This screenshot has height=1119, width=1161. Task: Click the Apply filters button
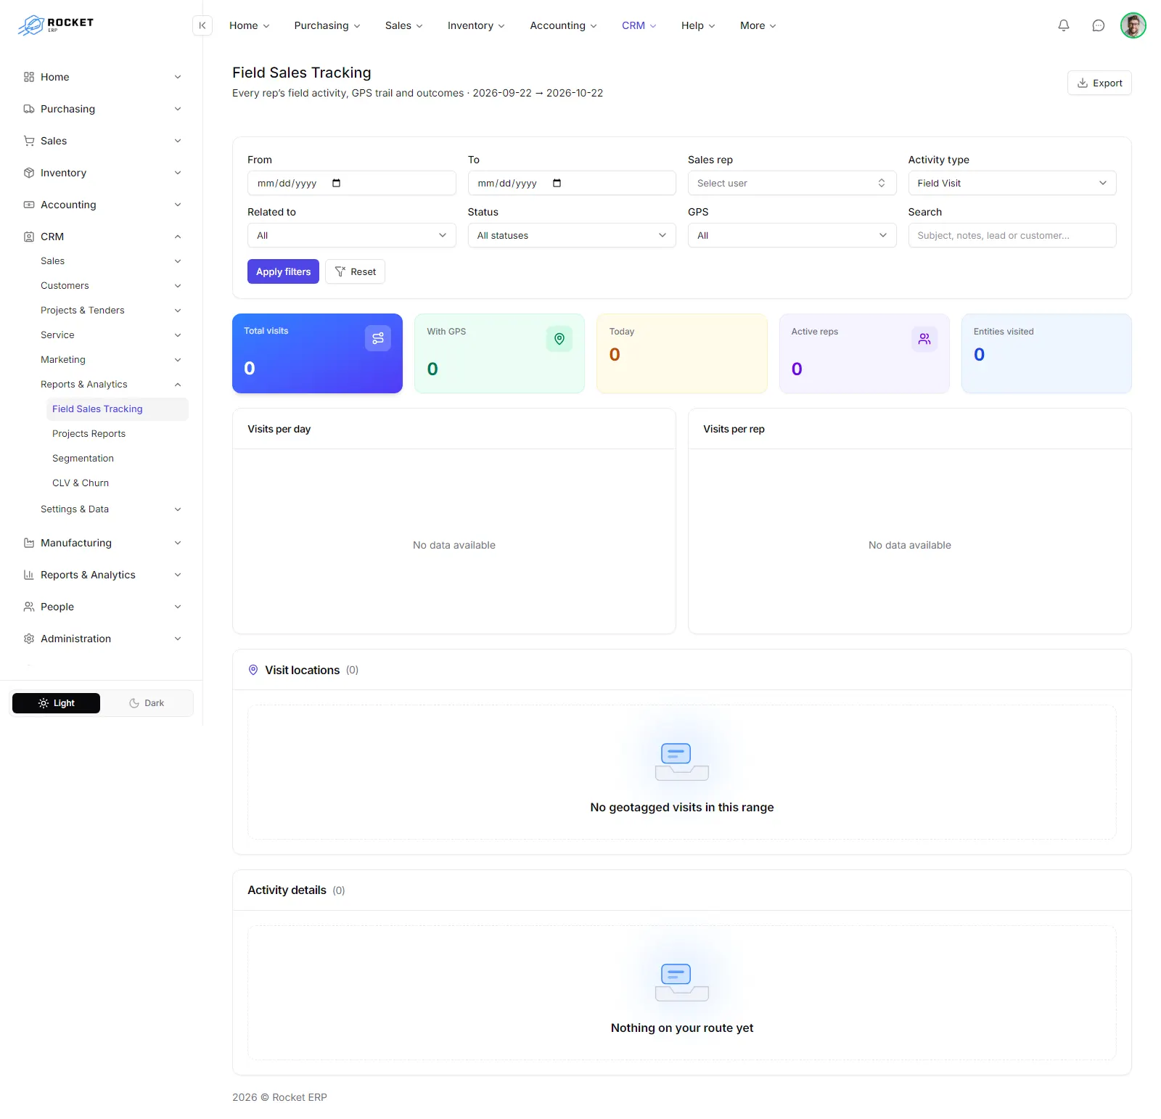coord(283,271)
